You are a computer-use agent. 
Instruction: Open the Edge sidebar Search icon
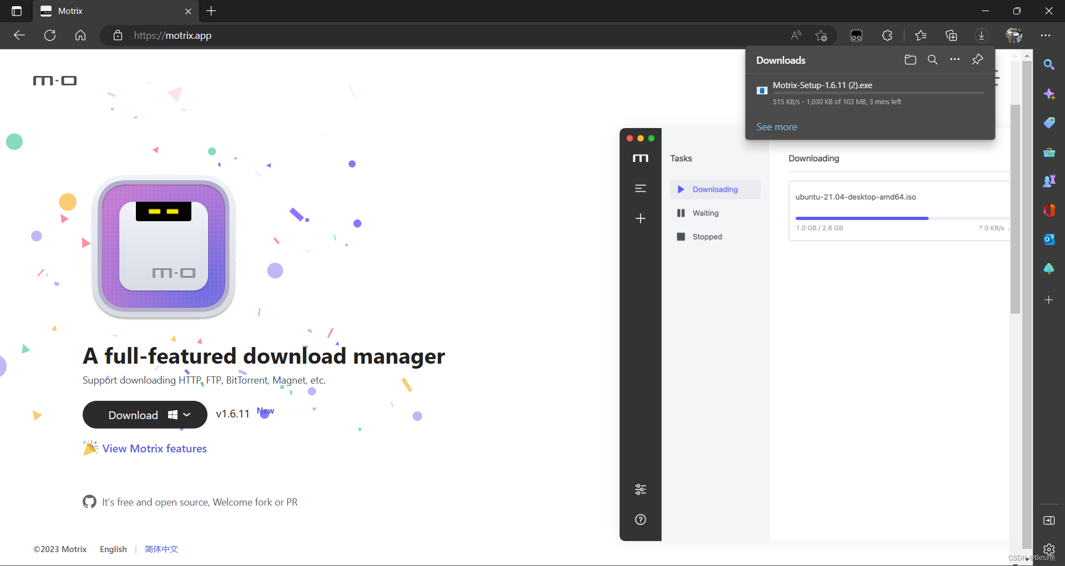(1049, 65)
